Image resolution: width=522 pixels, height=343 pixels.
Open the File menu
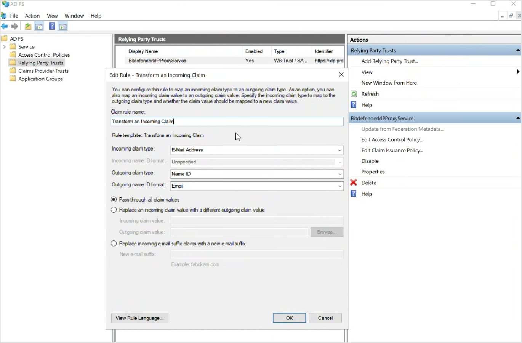tap(14, 16)
